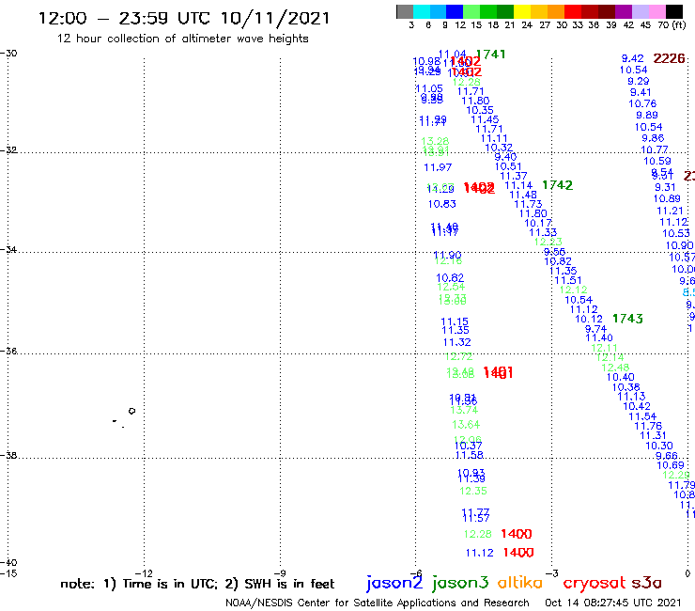The height and width of the screenshot is (611, 695).
Task: Click the wave height value '10.69'
Action: coord(671,465)
